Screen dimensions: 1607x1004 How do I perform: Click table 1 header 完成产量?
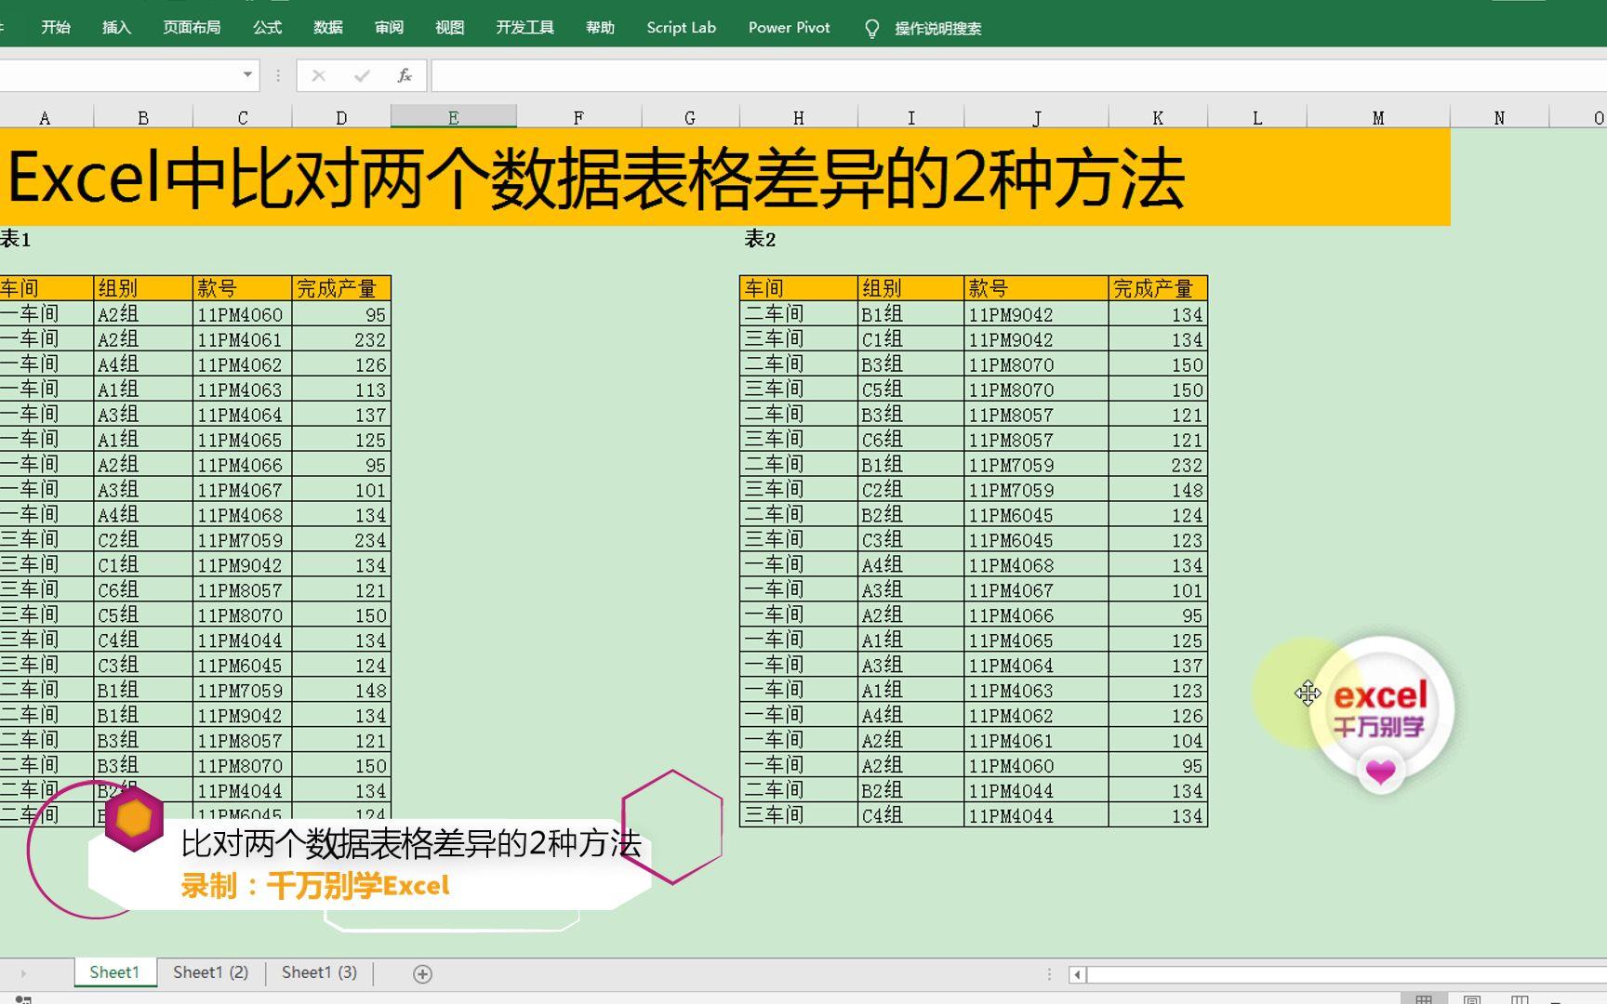(341, 288)
